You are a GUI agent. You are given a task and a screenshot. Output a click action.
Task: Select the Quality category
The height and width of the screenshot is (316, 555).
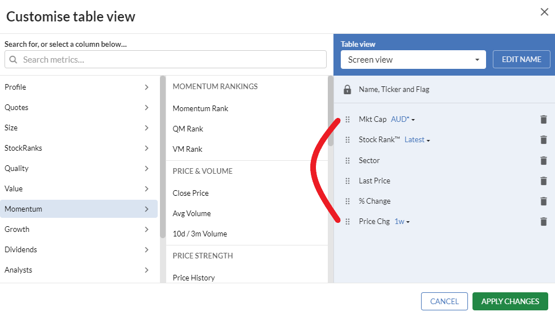pyautogui.click(x=79, y=168)
